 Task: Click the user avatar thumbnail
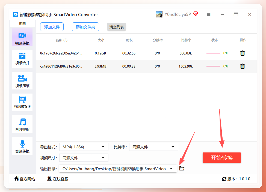[159, 14]
